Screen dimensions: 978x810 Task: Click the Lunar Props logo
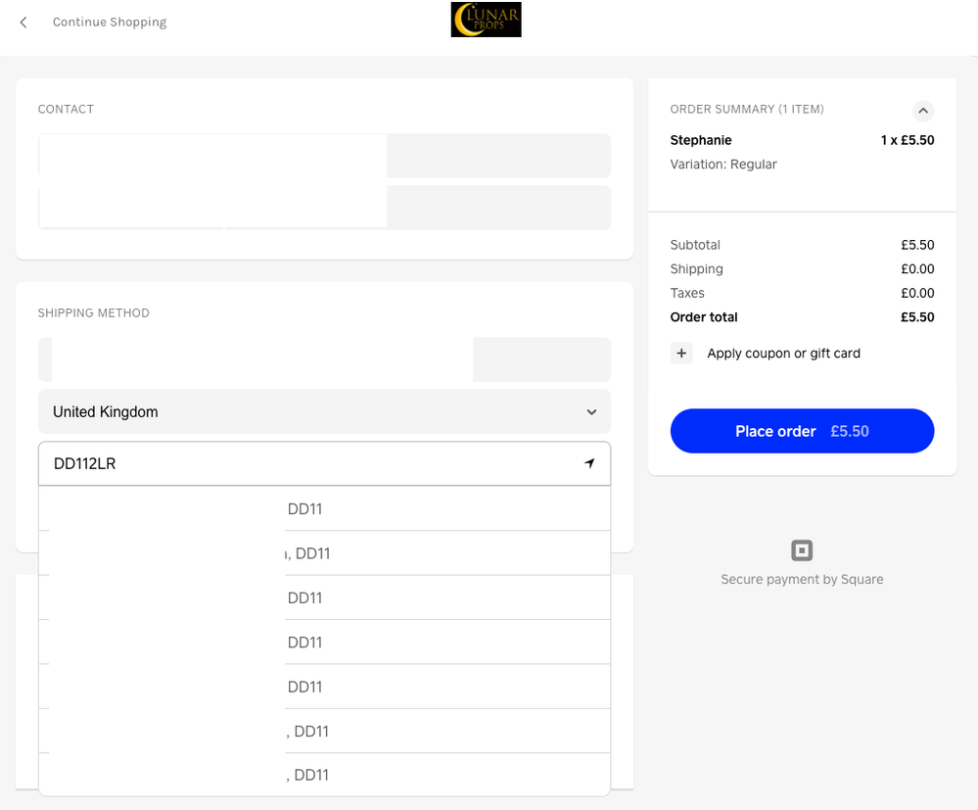pos(486,20)
